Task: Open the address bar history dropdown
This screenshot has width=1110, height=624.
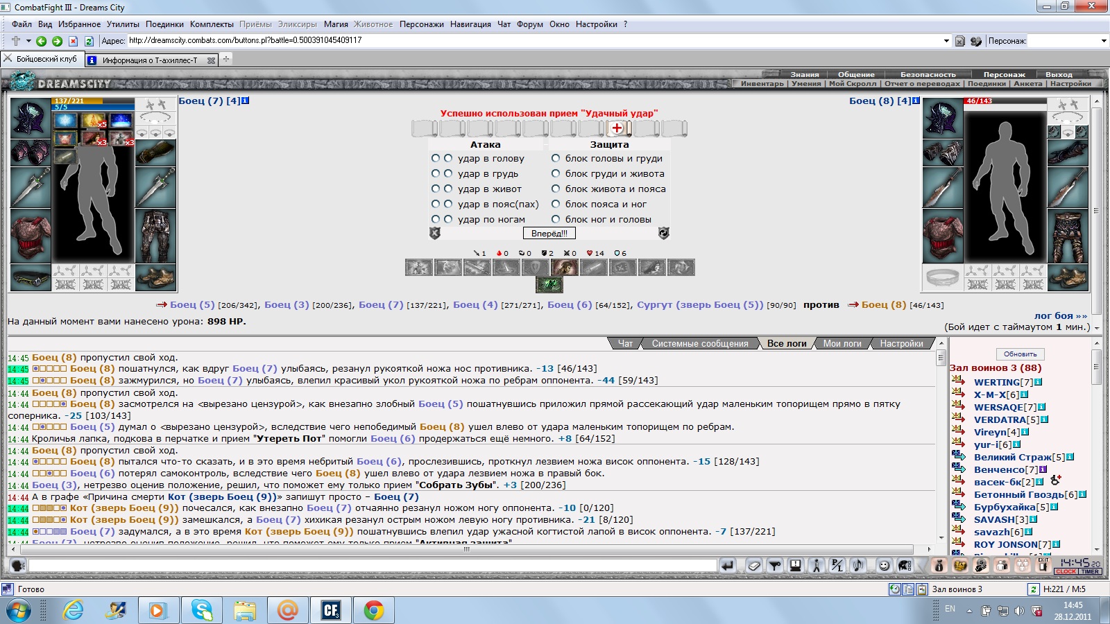Action: click(x=946, y=41)
